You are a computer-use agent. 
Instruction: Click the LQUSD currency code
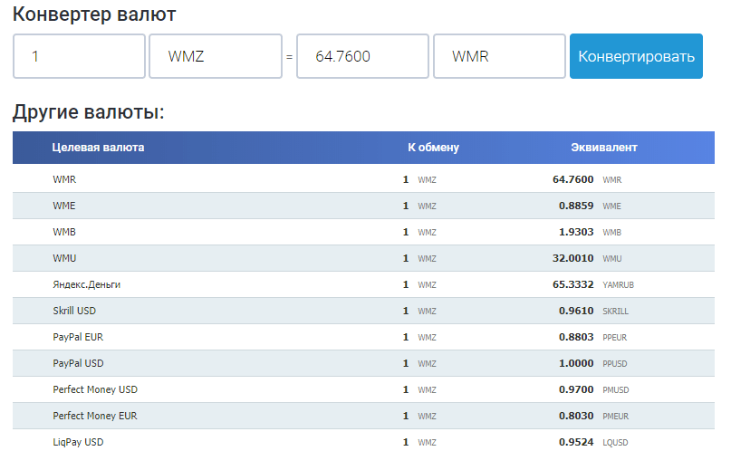pyautogui.click(x=615, y=443)
